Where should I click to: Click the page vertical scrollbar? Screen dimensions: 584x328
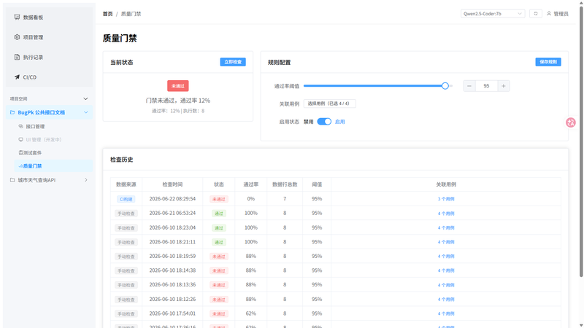tap(581, 141)
